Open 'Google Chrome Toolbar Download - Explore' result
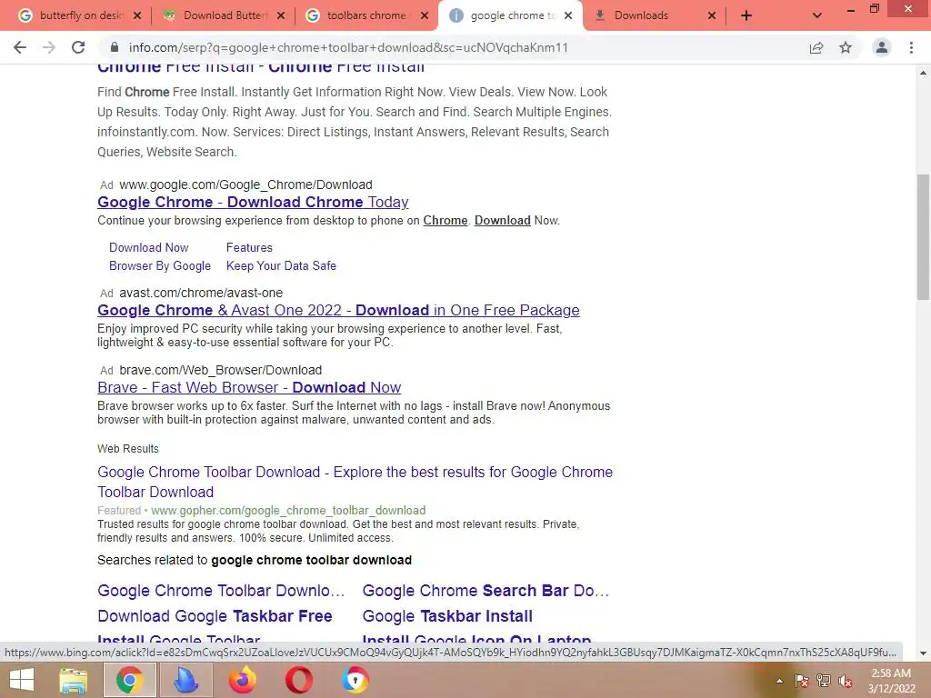This screenshot has height=698, width=931. coord(355,482)
